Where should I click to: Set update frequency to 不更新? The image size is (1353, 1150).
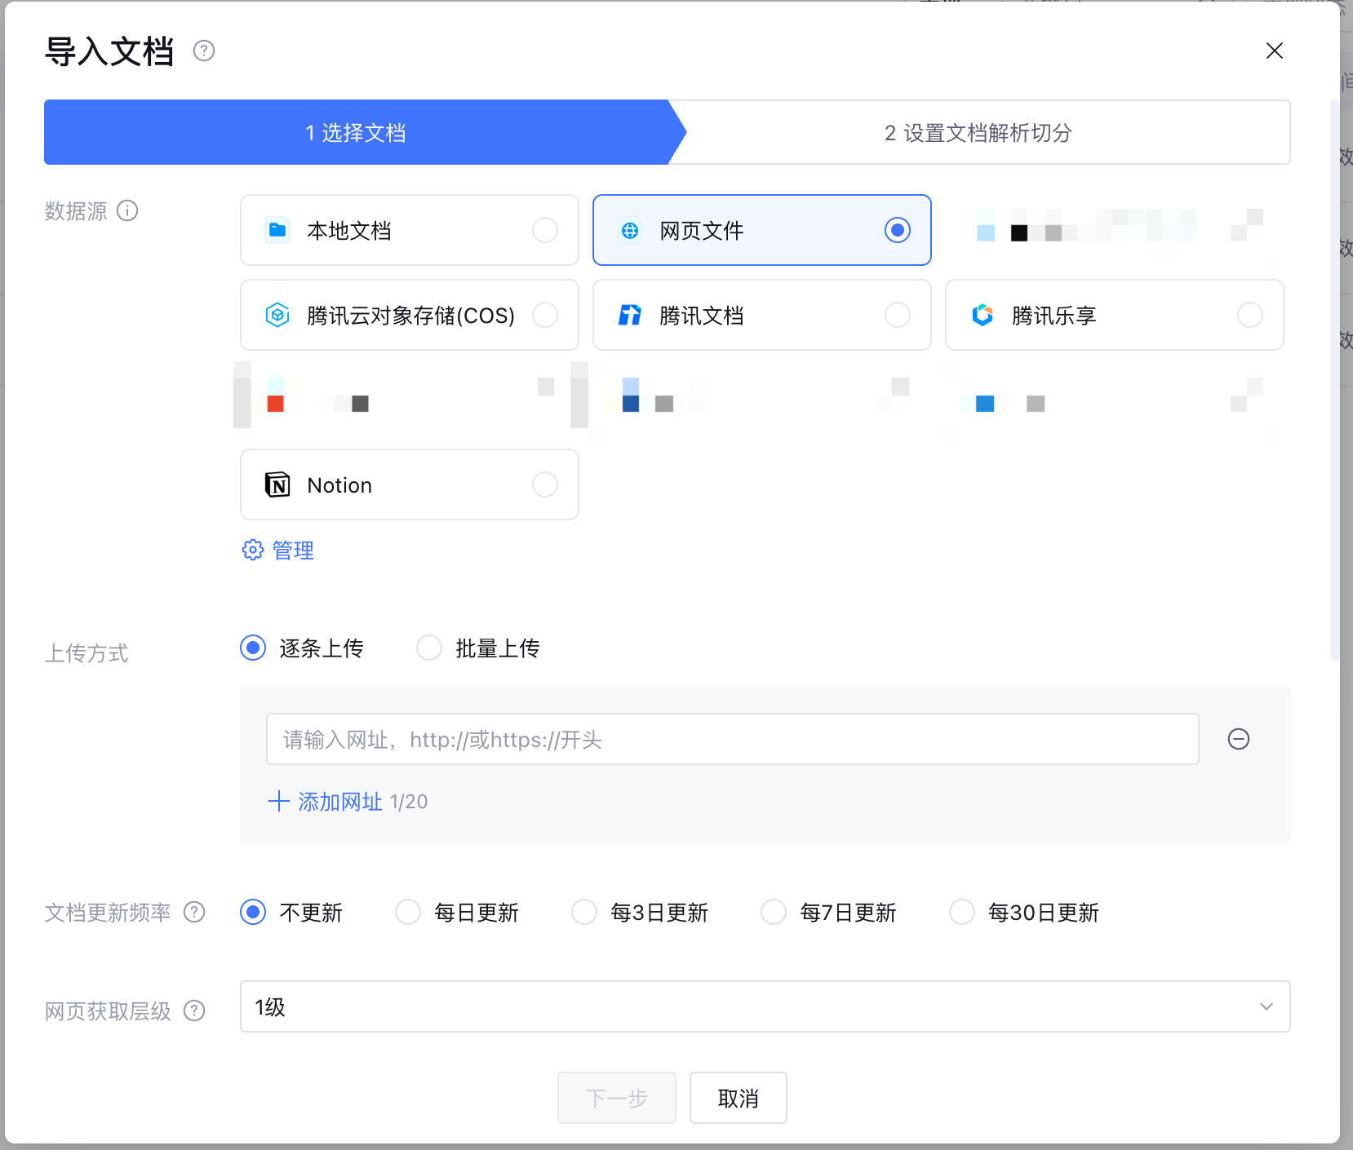(253, 912)
